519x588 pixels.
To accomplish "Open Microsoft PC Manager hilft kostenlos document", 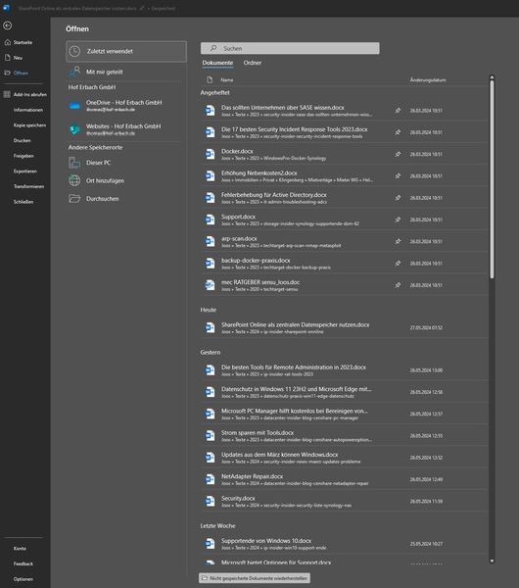I will point(344,414).
